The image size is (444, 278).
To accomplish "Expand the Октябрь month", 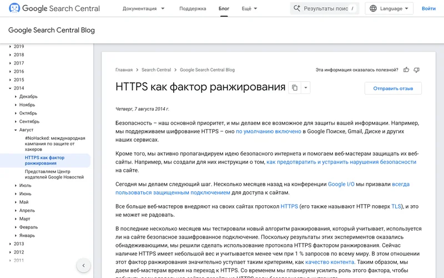I will (16, 113).
